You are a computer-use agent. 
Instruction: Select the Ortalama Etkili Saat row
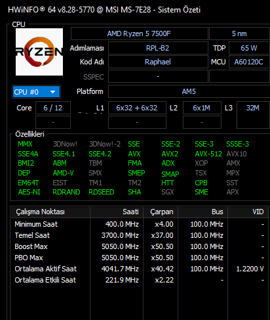coord(140,280)
